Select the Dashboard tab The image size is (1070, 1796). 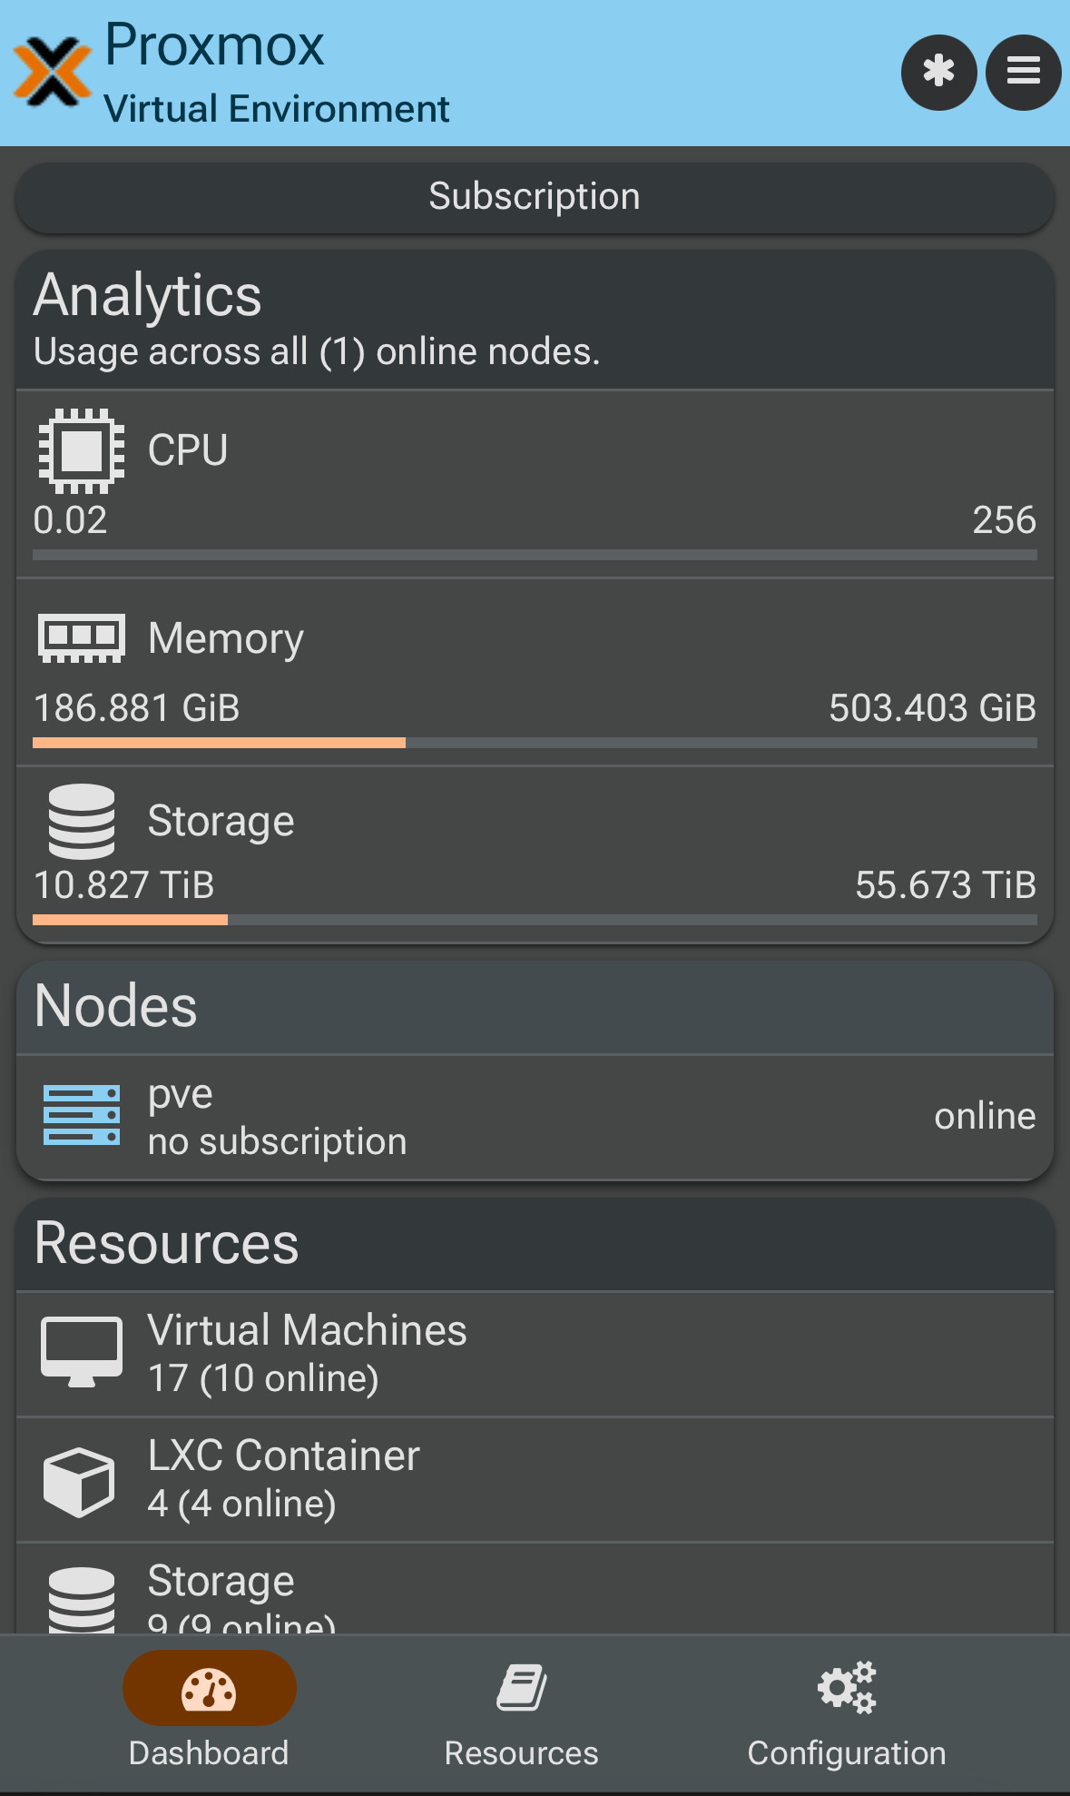pos(209,1713)
